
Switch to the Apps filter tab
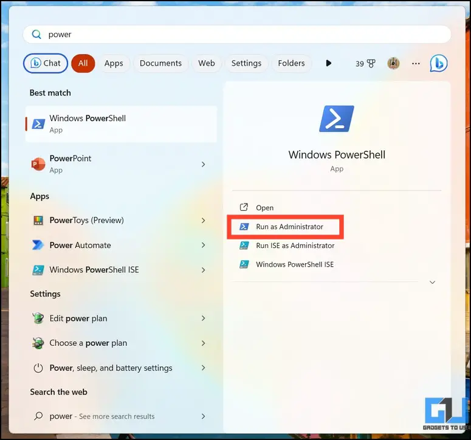pos(114,63)
